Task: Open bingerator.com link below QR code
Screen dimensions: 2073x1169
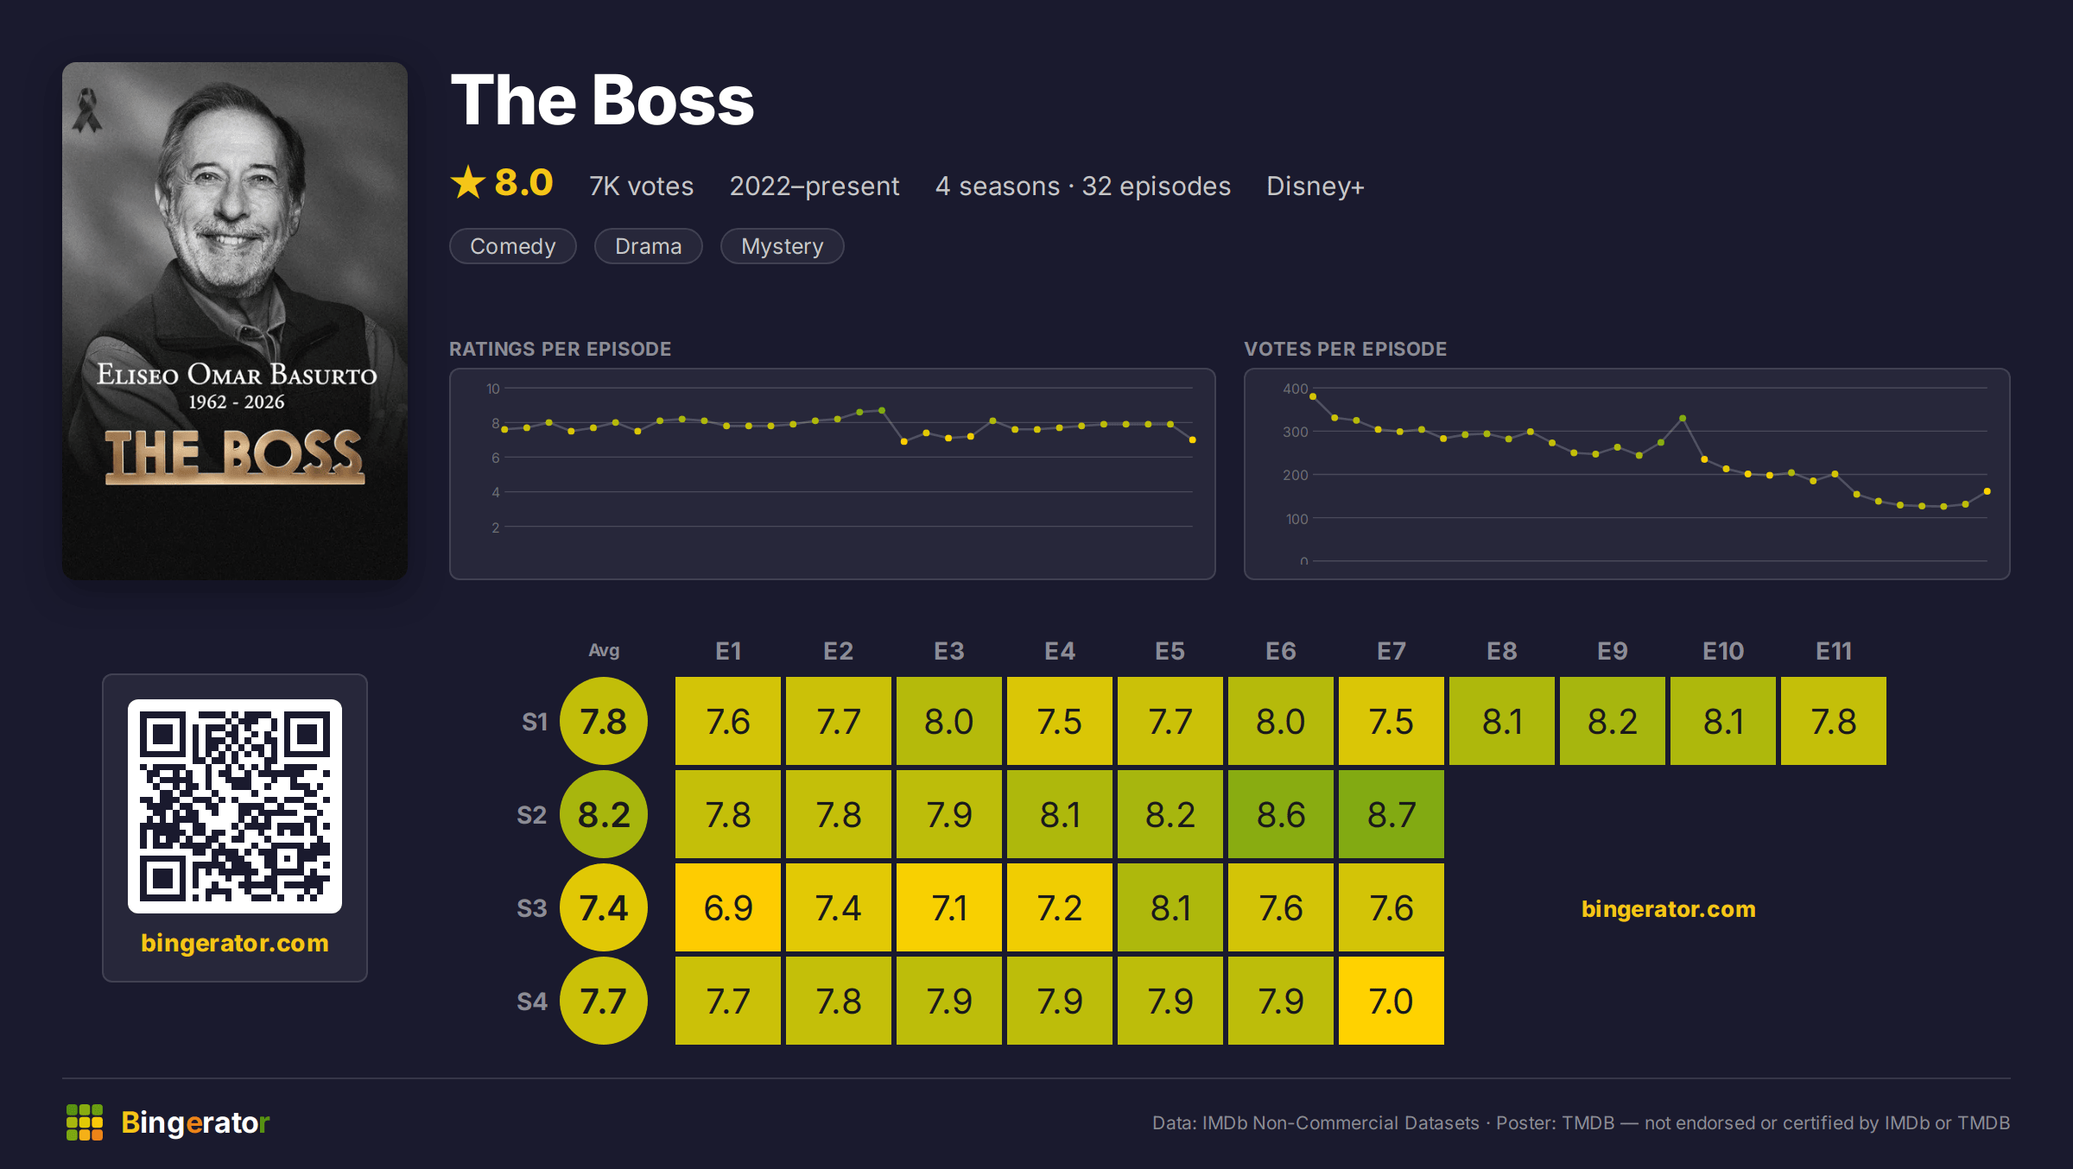Action: click(235, 943)
